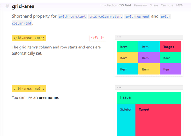Click the red default badge
This screenshot has height=136, width=191.
pyautogui.click(x=98, y=38)
